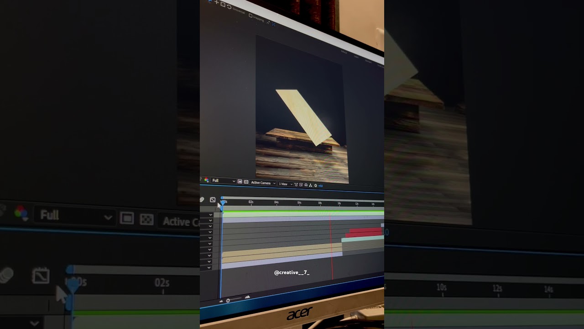
Task: Click the Reset Exposure icon
Action: (x=315, y=186)
